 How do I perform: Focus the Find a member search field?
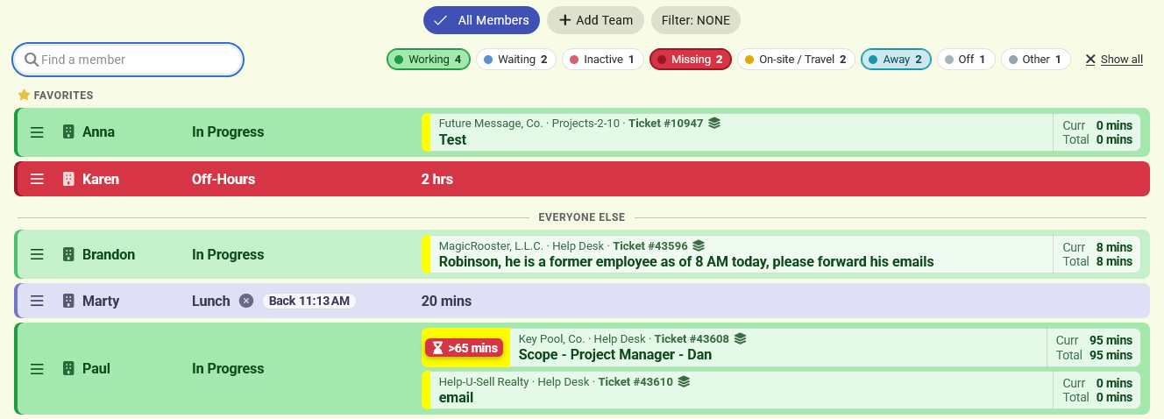(x=128, y=60)
